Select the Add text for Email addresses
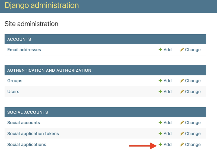 click(168, 50)
